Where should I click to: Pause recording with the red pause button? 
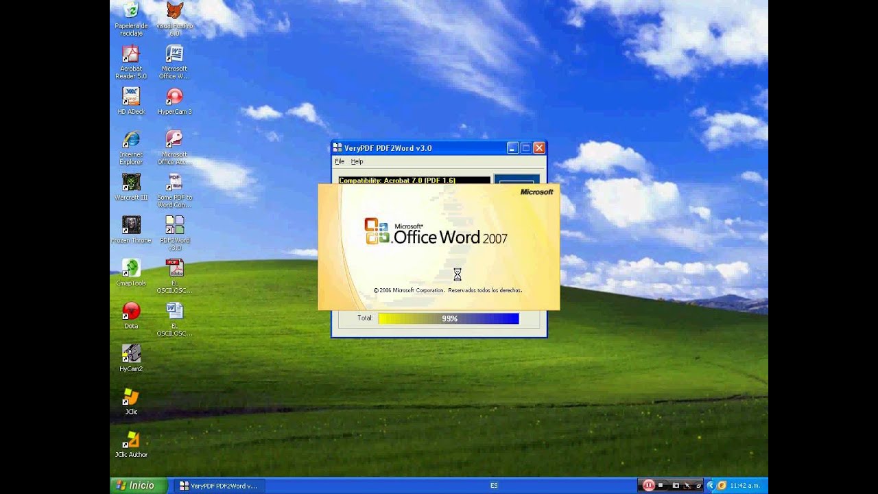648,485
